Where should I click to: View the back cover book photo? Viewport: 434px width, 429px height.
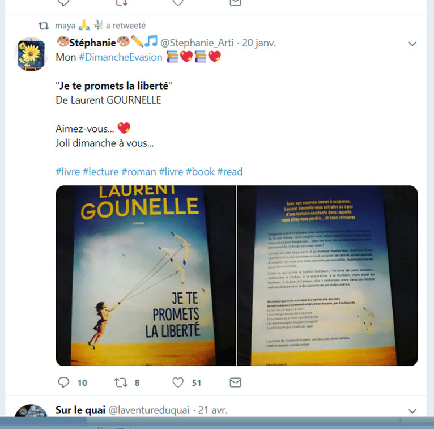coord(327,275)
